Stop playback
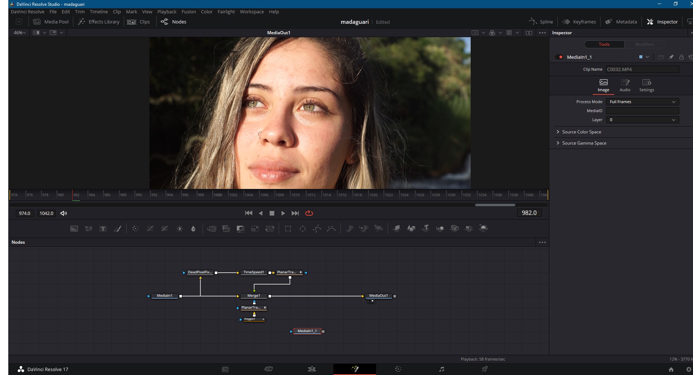Image resolution: width=693 pixels, height=375 pixels. tap(272, 213)
